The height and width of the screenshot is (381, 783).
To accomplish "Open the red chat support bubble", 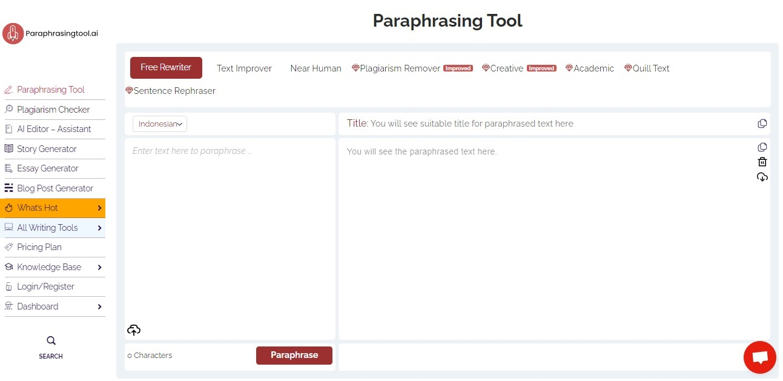I will (759, 357).
